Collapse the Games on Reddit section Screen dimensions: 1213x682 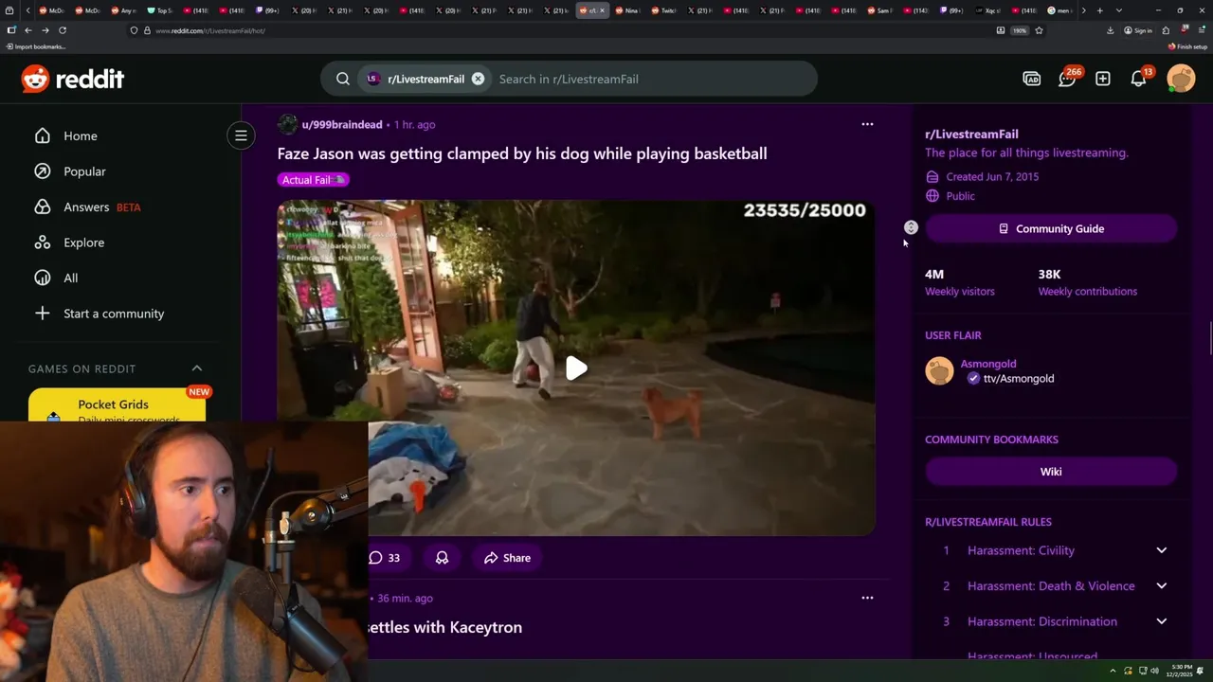coord(197,368)
